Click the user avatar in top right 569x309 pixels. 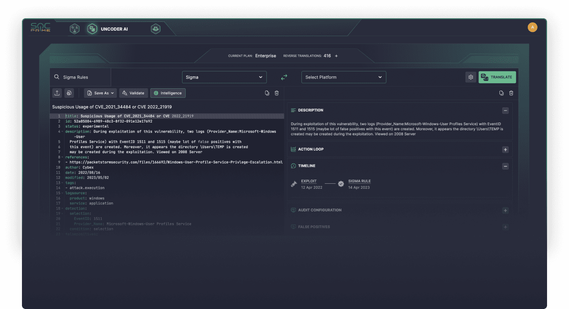(532, 27)
